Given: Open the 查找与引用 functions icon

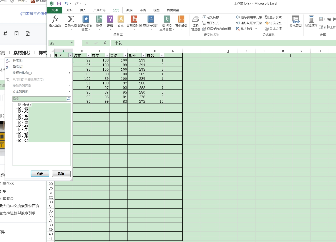Looking at the screenshot, I should pos(151,19).
